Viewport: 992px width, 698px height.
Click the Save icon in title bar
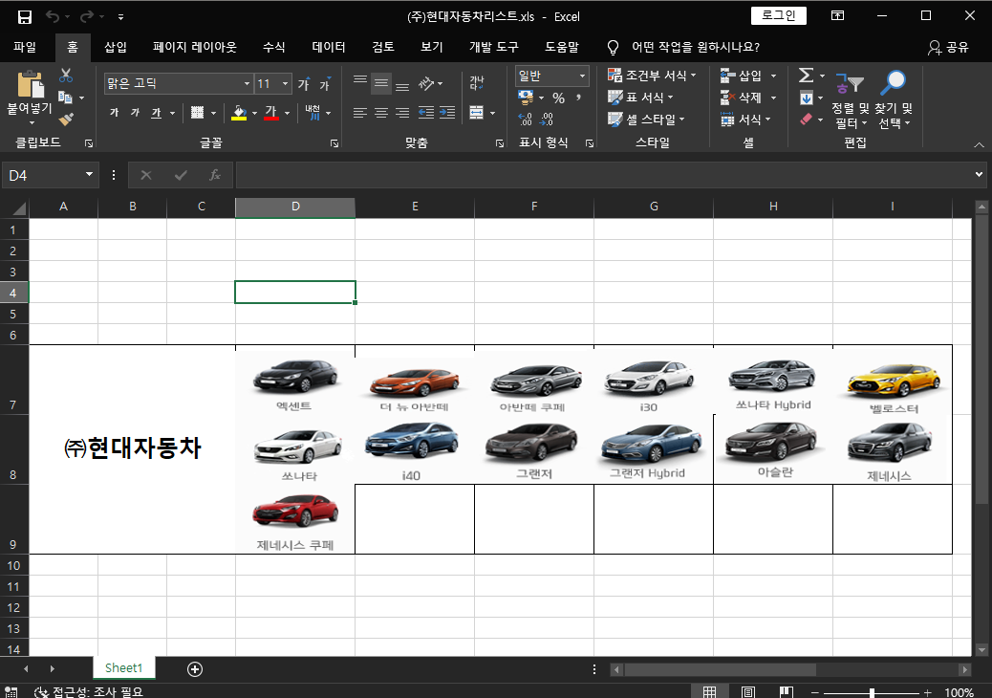tap(25, 17)
